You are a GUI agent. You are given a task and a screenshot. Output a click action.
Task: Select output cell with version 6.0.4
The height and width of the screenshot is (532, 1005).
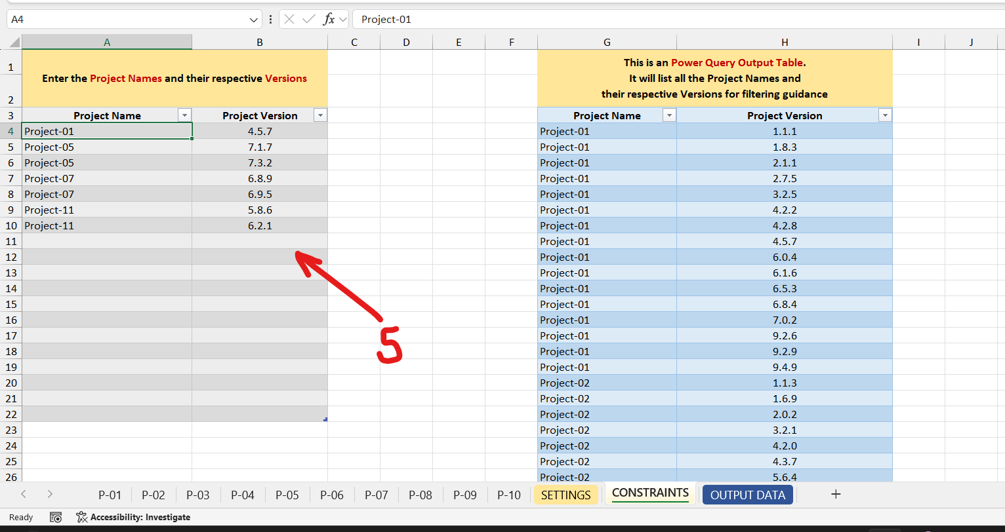pos(785,257)
